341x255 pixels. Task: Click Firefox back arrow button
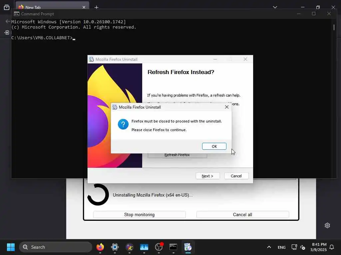coord(8,21)
